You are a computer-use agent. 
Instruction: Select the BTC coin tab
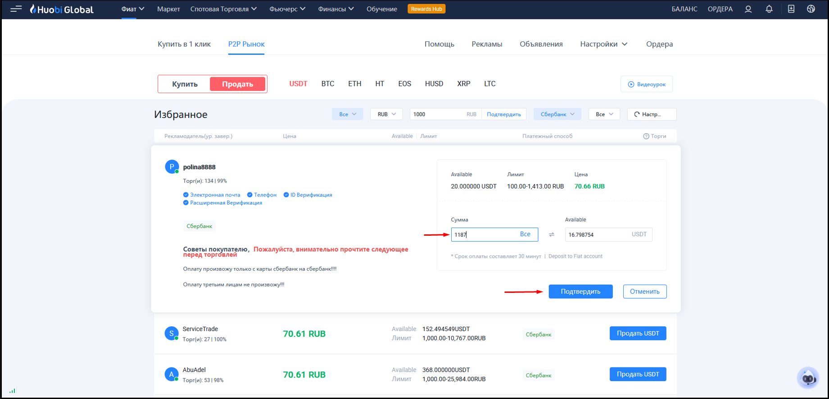pos(328,84)
